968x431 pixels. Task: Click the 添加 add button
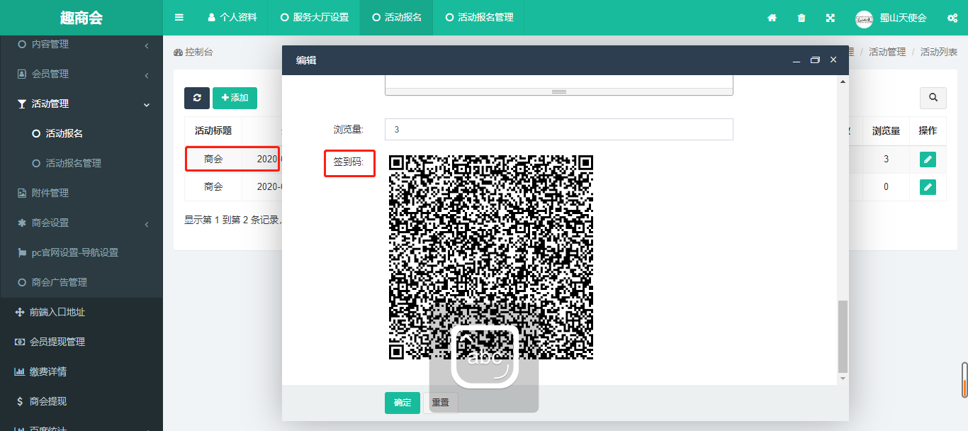(x=235, y=98)
